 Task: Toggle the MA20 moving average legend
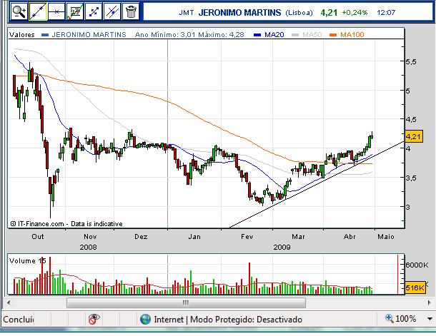pyautogui.click(x=269, y=35)
